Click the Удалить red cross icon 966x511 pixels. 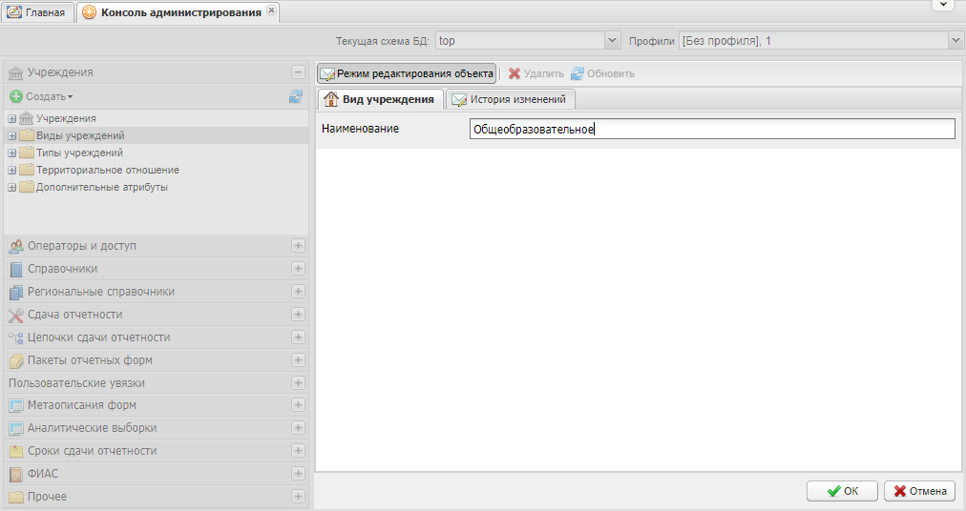pos(514,73)
